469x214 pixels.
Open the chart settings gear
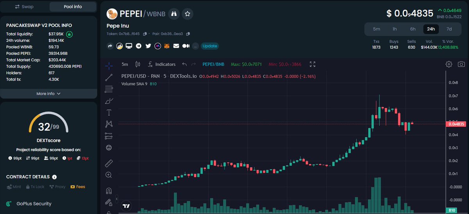pyautogui.click(x=449, y=64)
